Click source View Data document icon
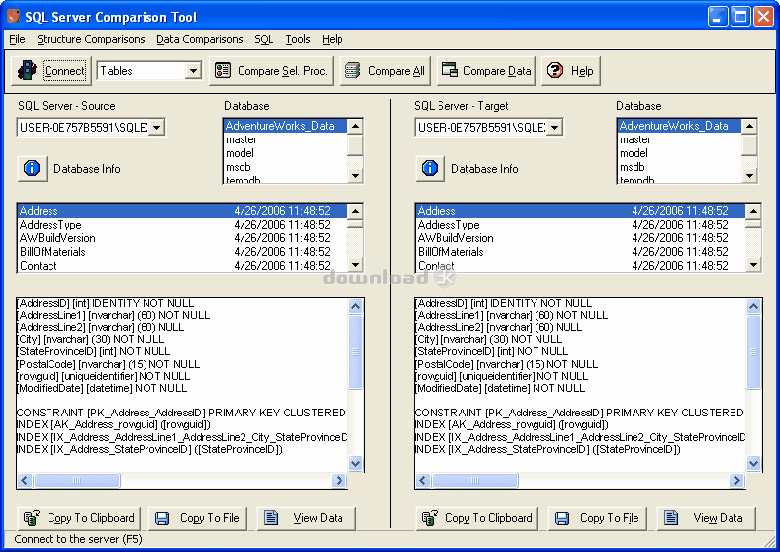Screen dimensions: 780x552 (271, 518)
